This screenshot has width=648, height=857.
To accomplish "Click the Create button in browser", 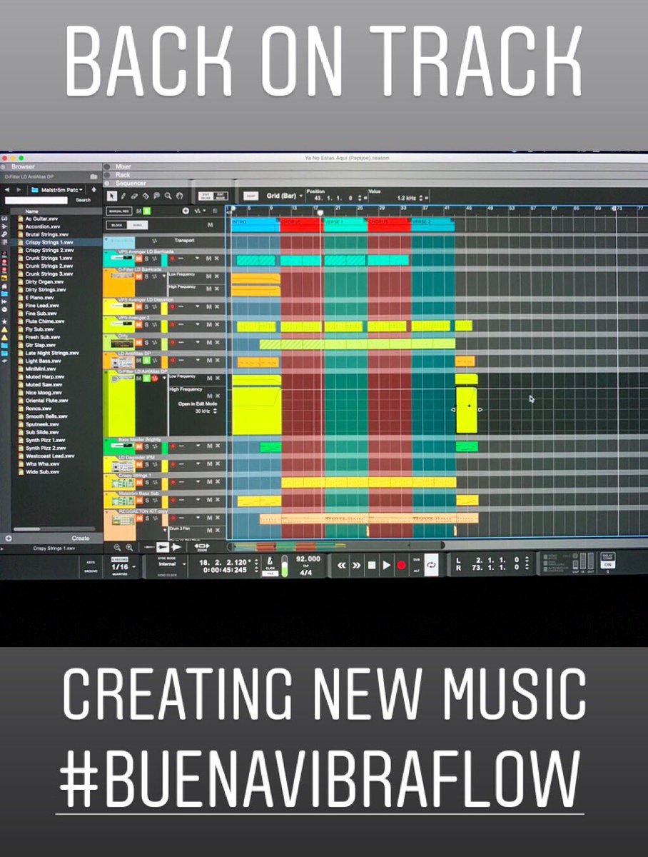I will coord(81,538).
